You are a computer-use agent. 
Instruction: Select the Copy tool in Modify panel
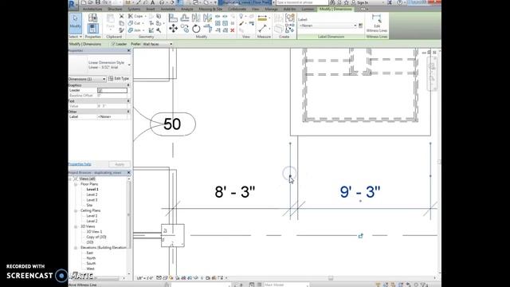[x=184, y=29]
